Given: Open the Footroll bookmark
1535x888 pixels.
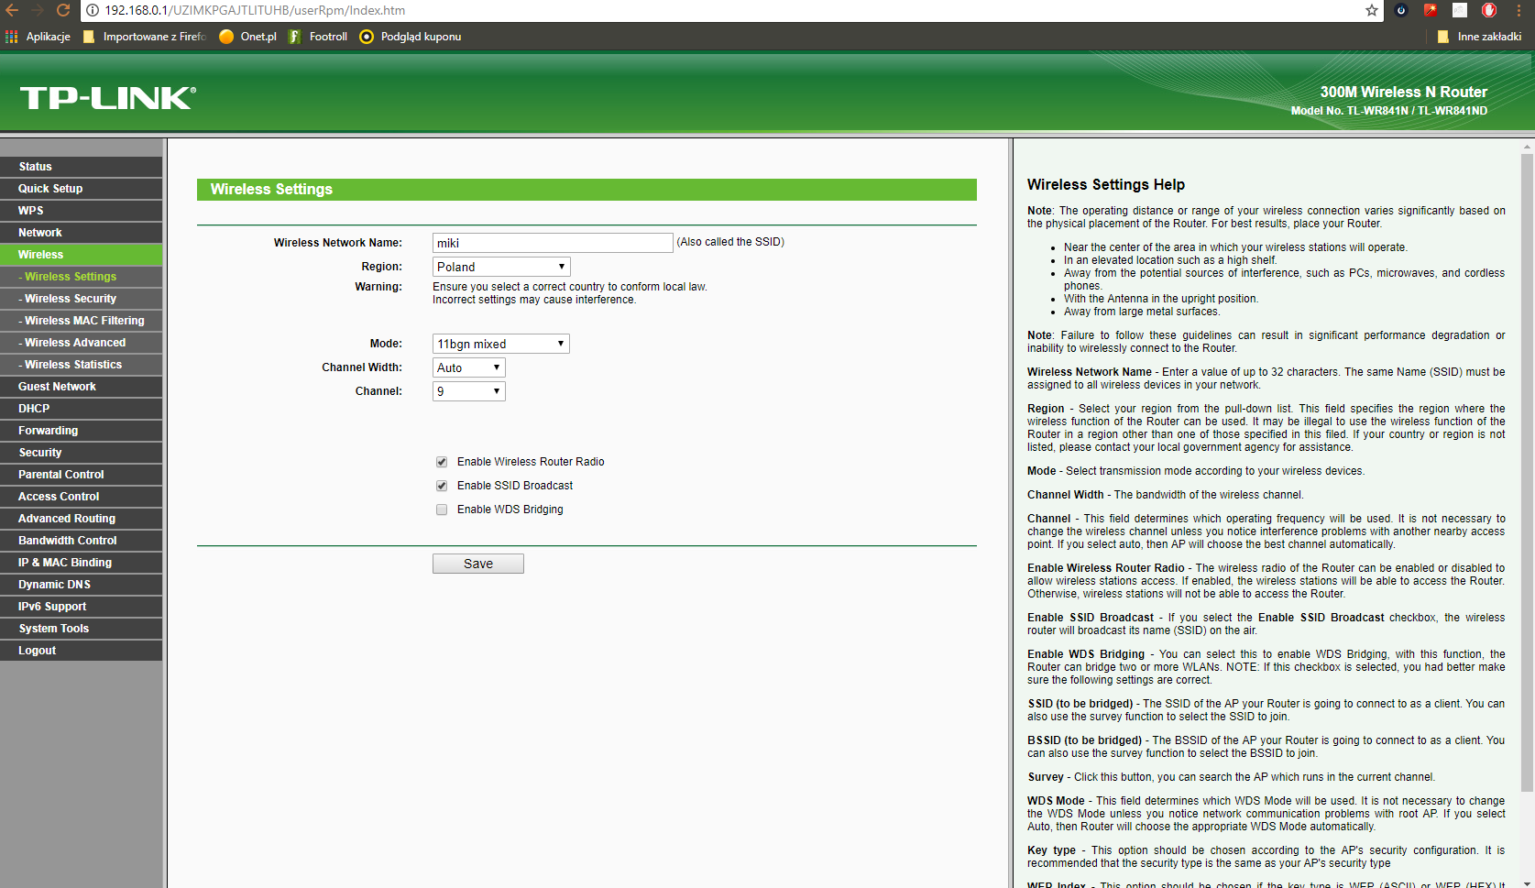Looking at the screenshot, I should click(318, 37).
